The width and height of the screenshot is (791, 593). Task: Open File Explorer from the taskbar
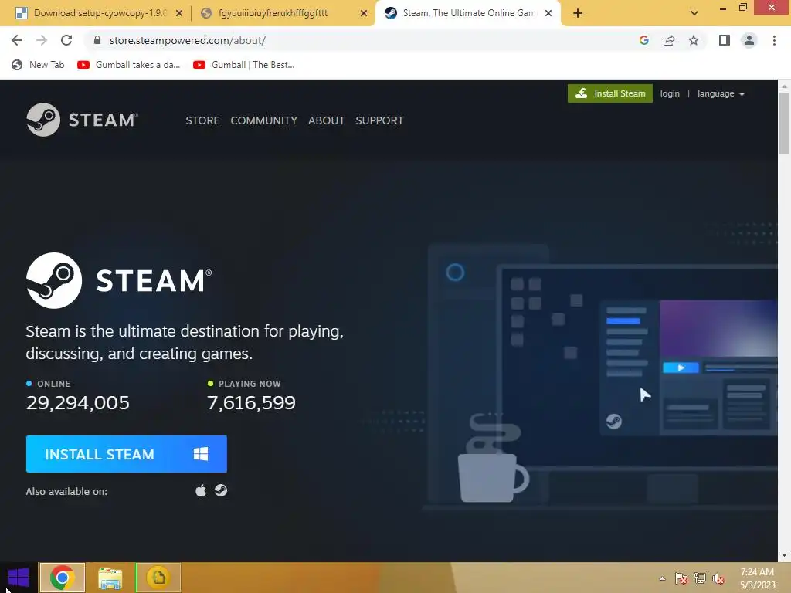click(x=110, y=578)
